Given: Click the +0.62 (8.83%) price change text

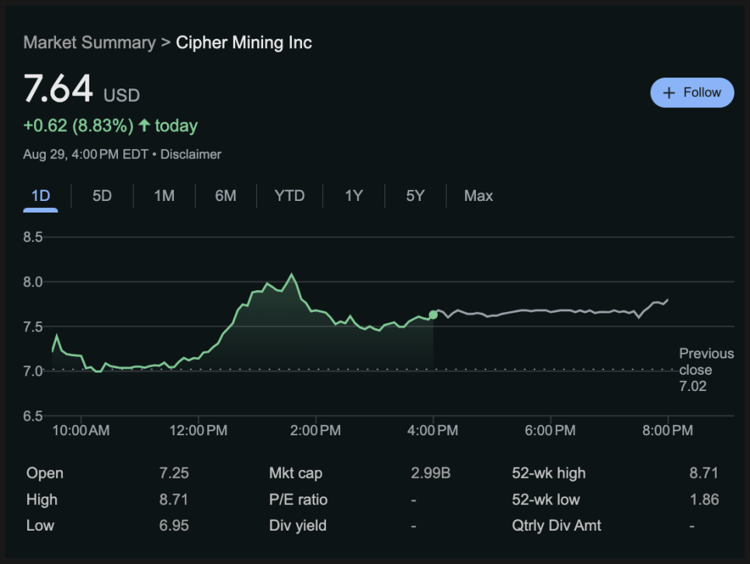Looking at the screenshot, I should [78, 126].
